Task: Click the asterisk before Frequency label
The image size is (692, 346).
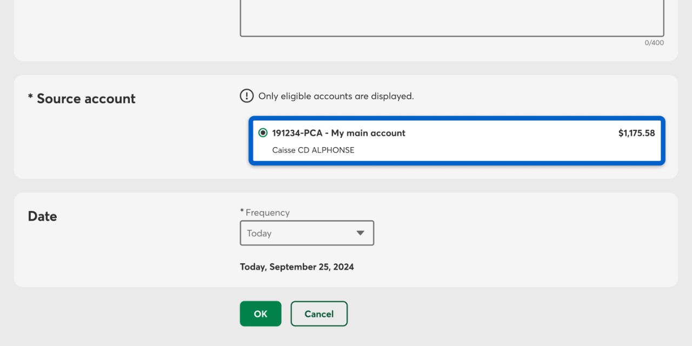Action: tap(242, 211)
